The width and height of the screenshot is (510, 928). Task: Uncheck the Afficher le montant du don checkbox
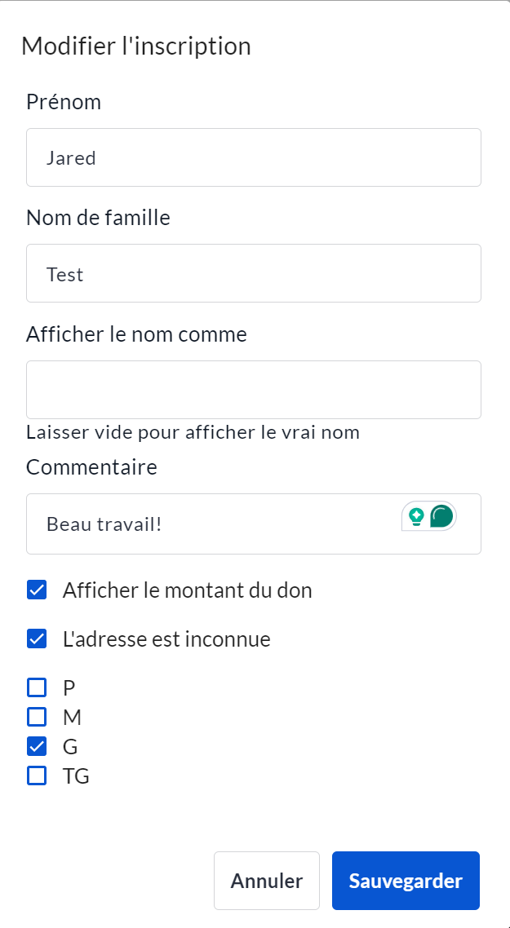point(37,590)
